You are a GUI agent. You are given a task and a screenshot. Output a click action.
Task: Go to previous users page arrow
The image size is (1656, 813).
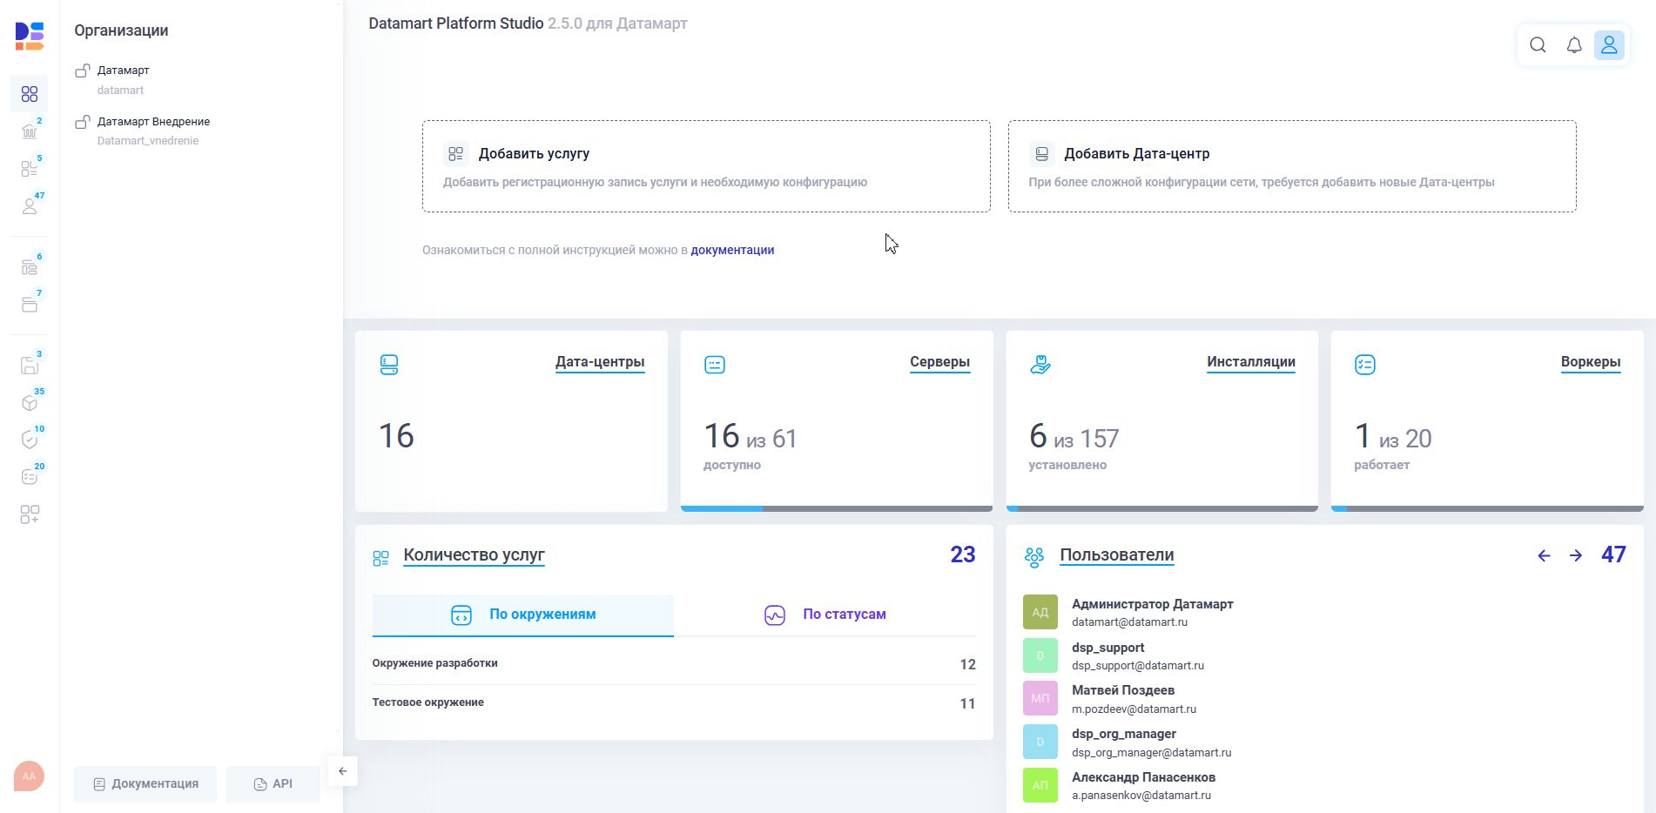(x=1544, y=555)
